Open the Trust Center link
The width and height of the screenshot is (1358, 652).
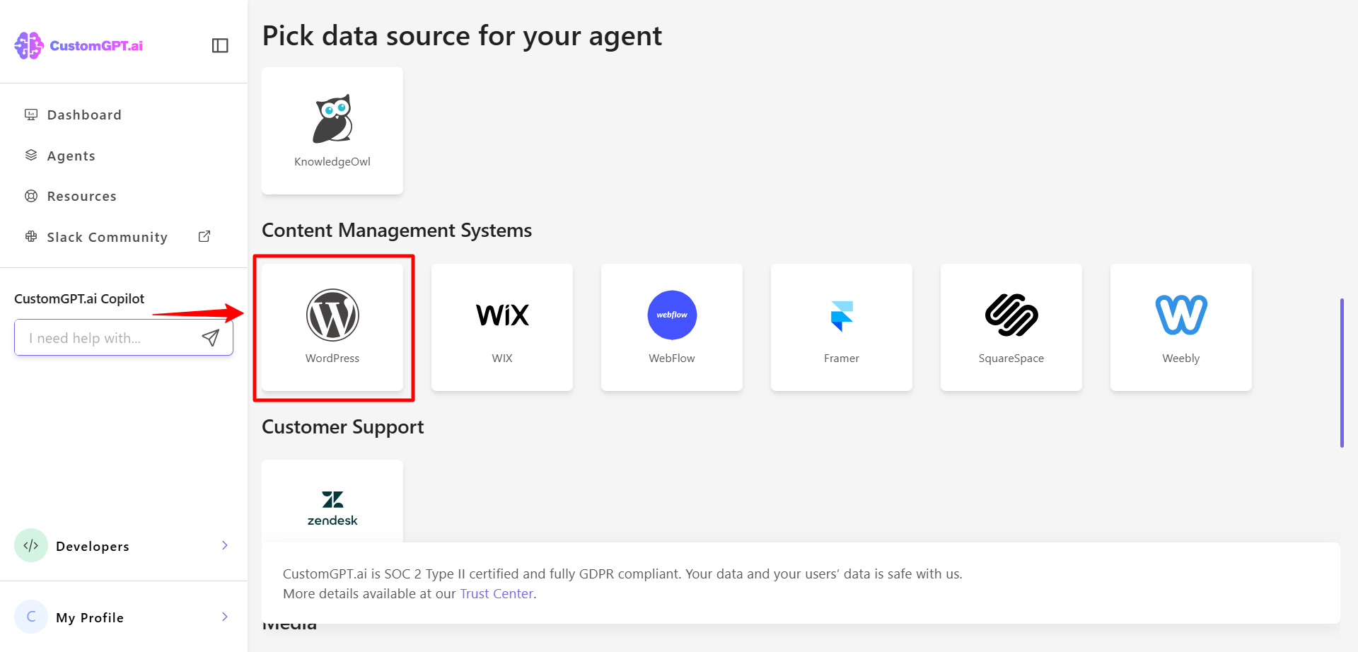tap(497, 594)
